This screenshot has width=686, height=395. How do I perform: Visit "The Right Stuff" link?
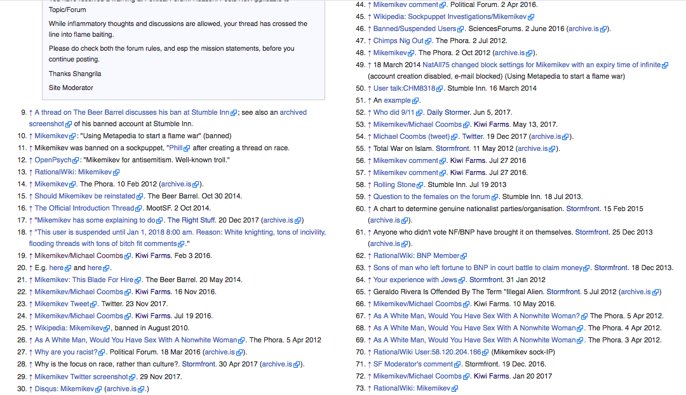click(191, 221)
